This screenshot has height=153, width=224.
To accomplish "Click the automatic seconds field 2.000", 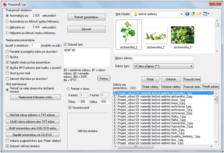I will coord(37,16).
